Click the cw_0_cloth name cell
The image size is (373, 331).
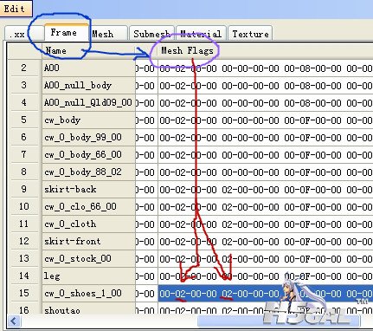88,224
